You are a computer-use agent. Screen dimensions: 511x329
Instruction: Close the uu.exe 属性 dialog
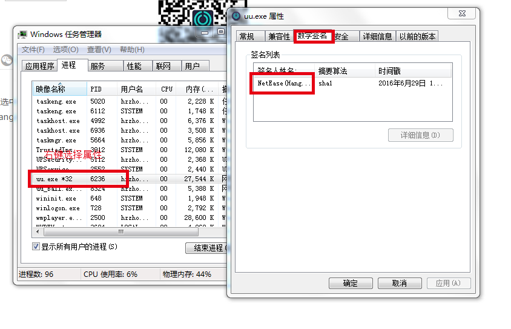tap(462, 13)
